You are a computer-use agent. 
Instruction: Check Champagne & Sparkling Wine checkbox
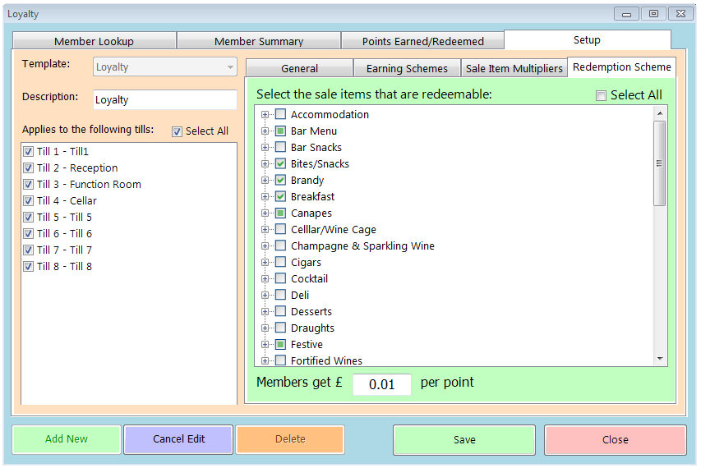(280, 245)
